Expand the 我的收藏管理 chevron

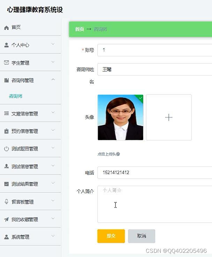pyautogui.click(x=53, y=218)
